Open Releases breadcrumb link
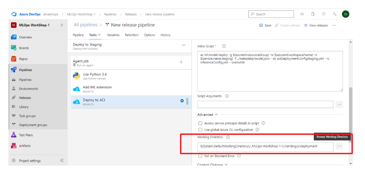The height and width of the screenshot is (177, 365). click(x=131, y=14)
